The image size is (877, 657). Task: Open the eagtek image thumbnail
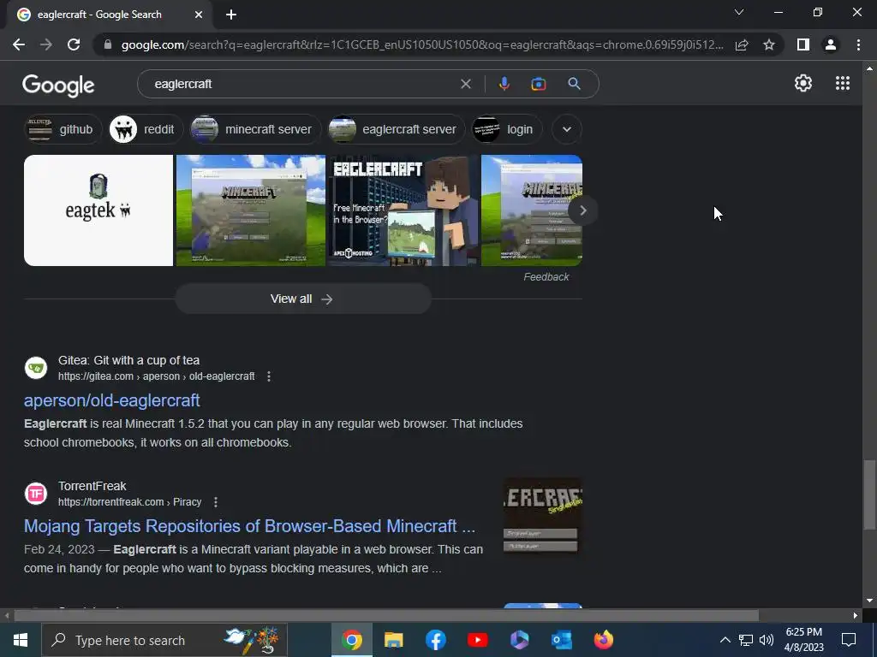pos(98,210)
